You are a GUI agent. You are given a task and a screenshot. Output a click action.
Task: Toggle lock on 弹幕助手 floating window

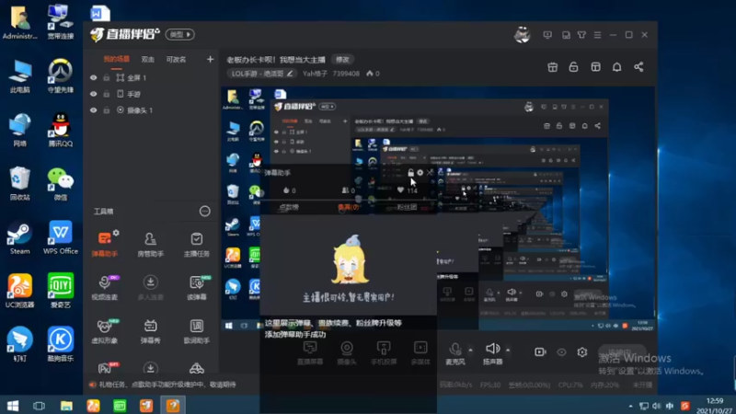click(x=410, y=173)
